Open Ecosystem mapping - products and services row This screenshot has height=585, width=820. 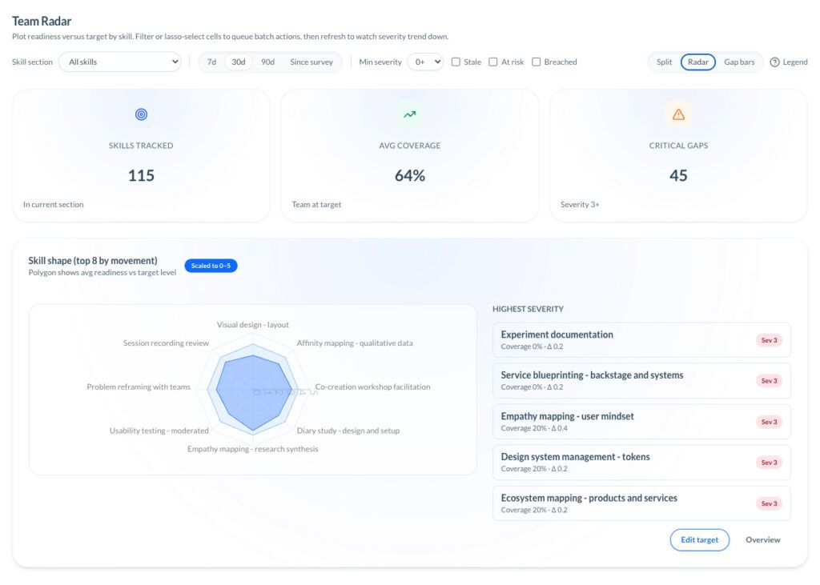coord(641,503)
